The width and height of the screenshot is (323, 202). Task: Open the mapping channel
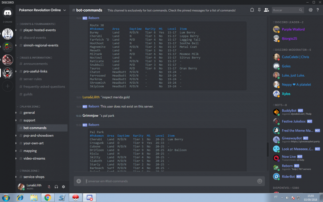42,151
